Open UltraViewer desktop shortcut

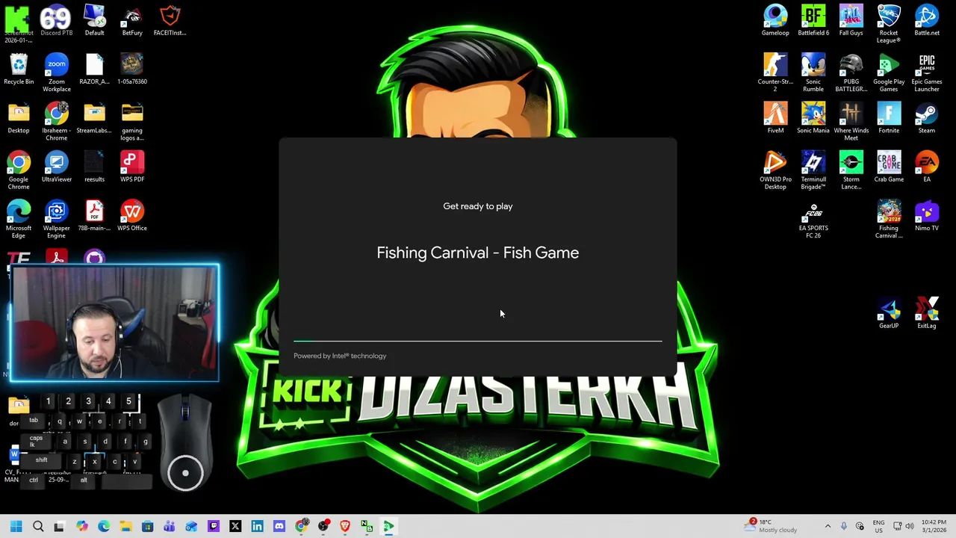(x=56, y=167)
